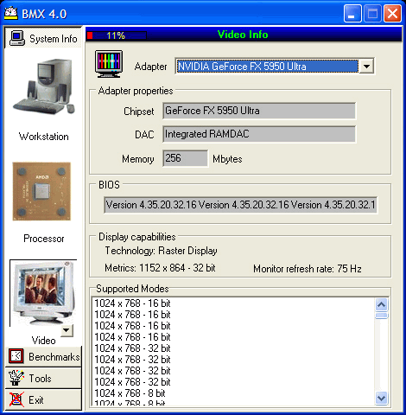Choose Exit to quit BMX
This screenshot has height=415, width=406.
coord(43,399)
